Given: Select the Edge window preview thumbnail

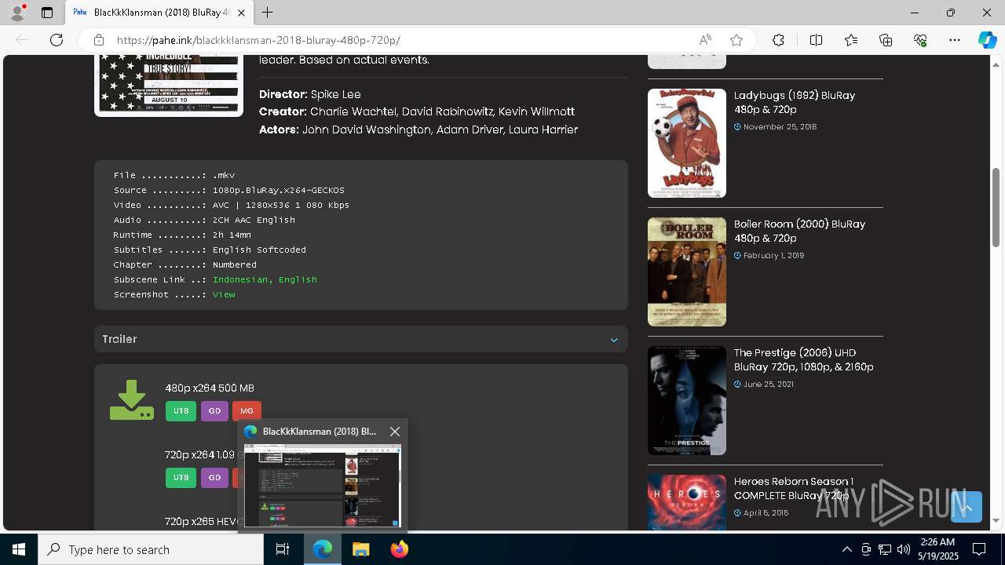Looking at the screenshot, I should point(323,486).
